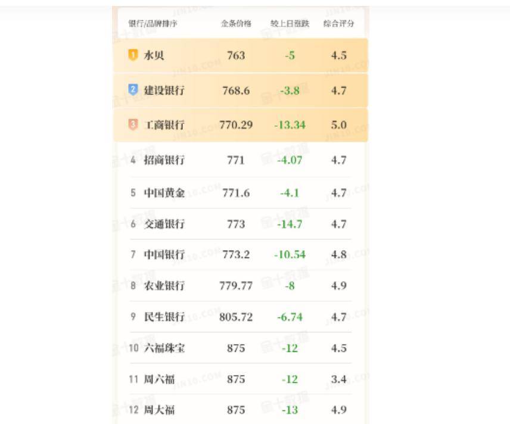Select the 综合评分 column header
This screenshot has height=424, width=510.
(x=338, y=23)
